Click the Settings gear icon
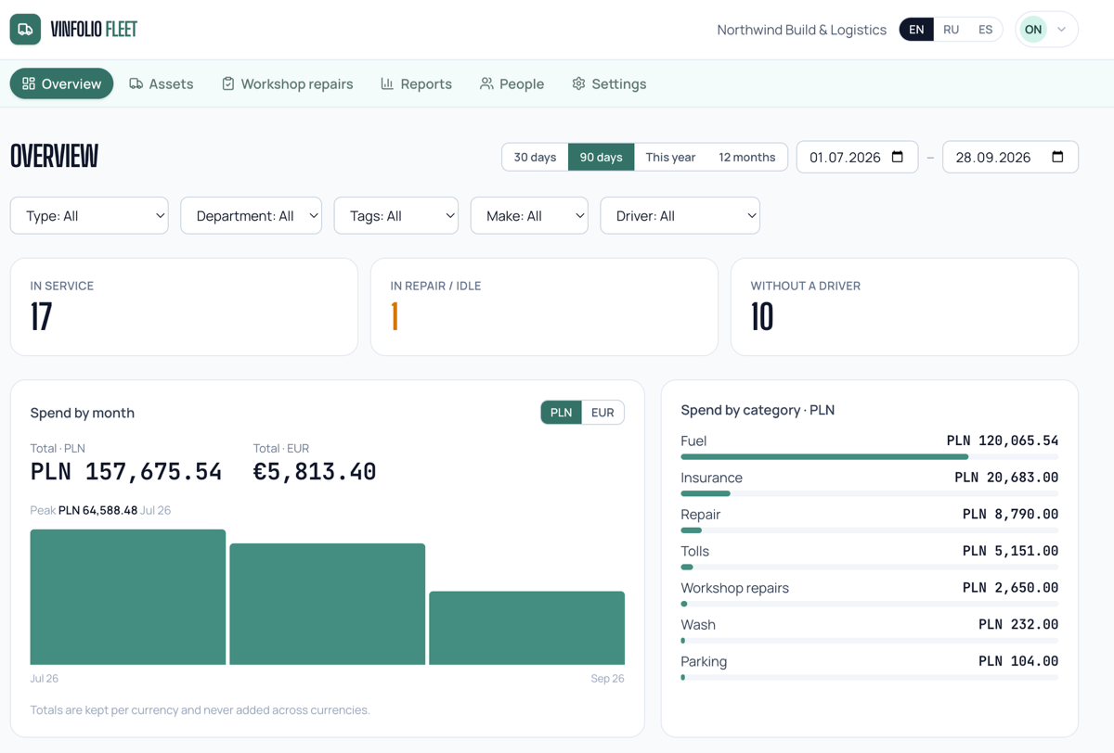Image resolution: width=1114 pixels, height=753 pixels. tap(578, 83)
